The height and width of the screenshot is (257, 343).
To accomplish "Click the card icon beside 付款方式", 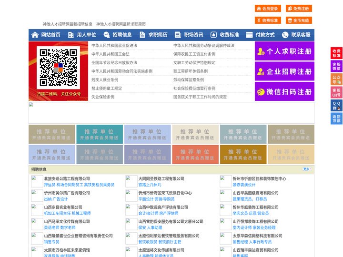I will [x=249, y=35].
